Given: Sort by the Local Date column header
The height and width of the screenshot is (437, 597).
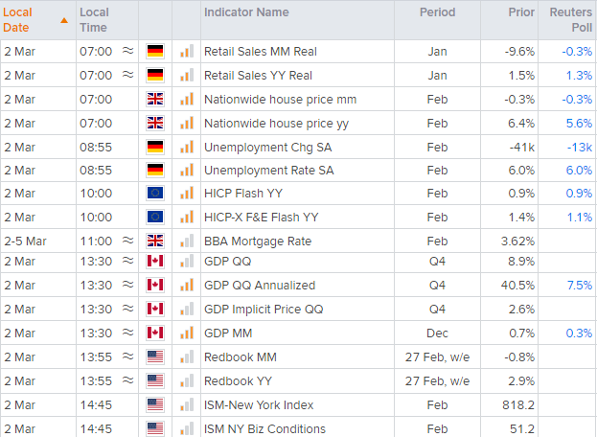Looking at the screenshot, I should pos(18,19).
